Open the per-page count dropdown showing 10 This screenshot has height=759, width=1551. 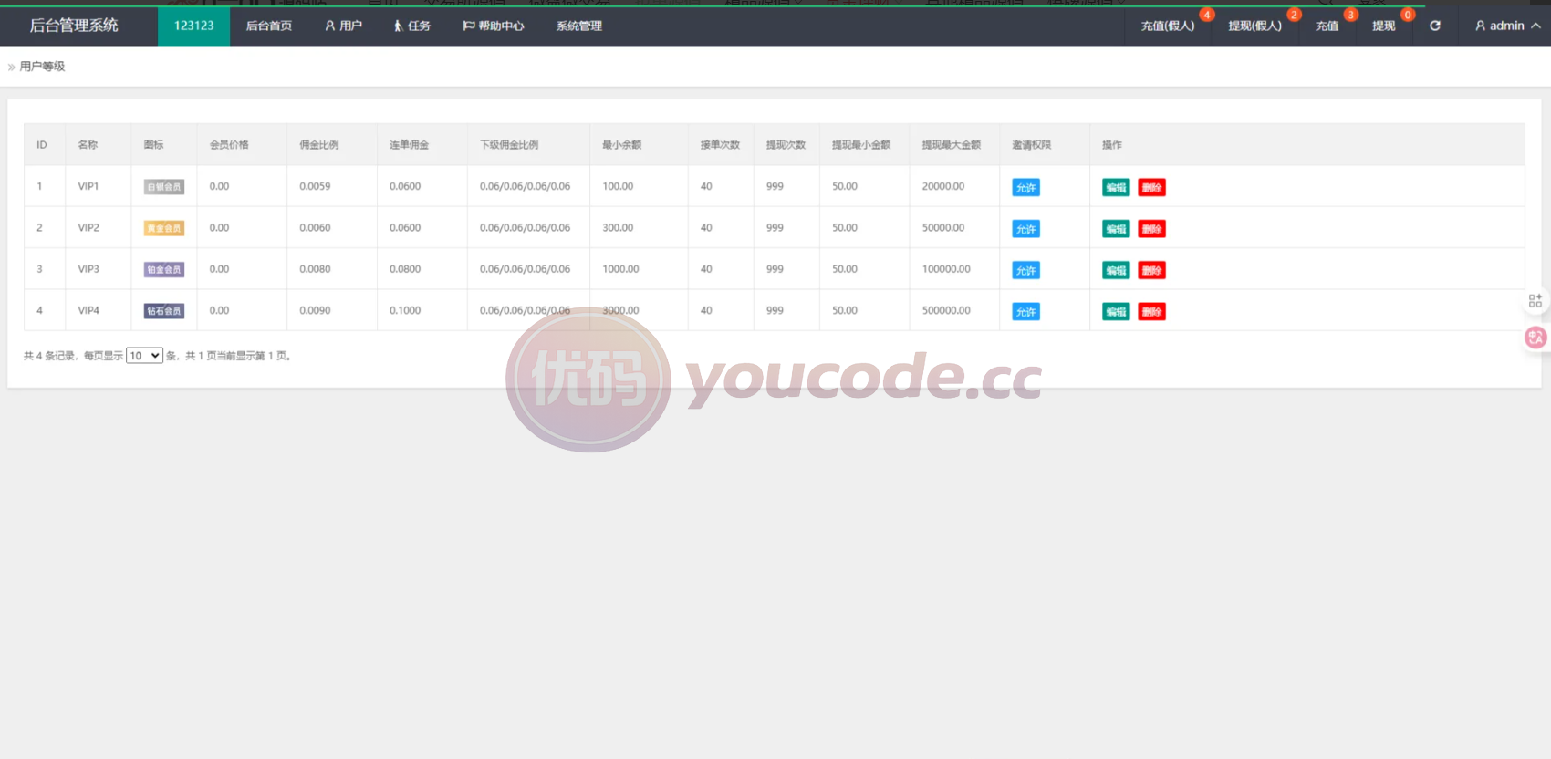(144, 356)
